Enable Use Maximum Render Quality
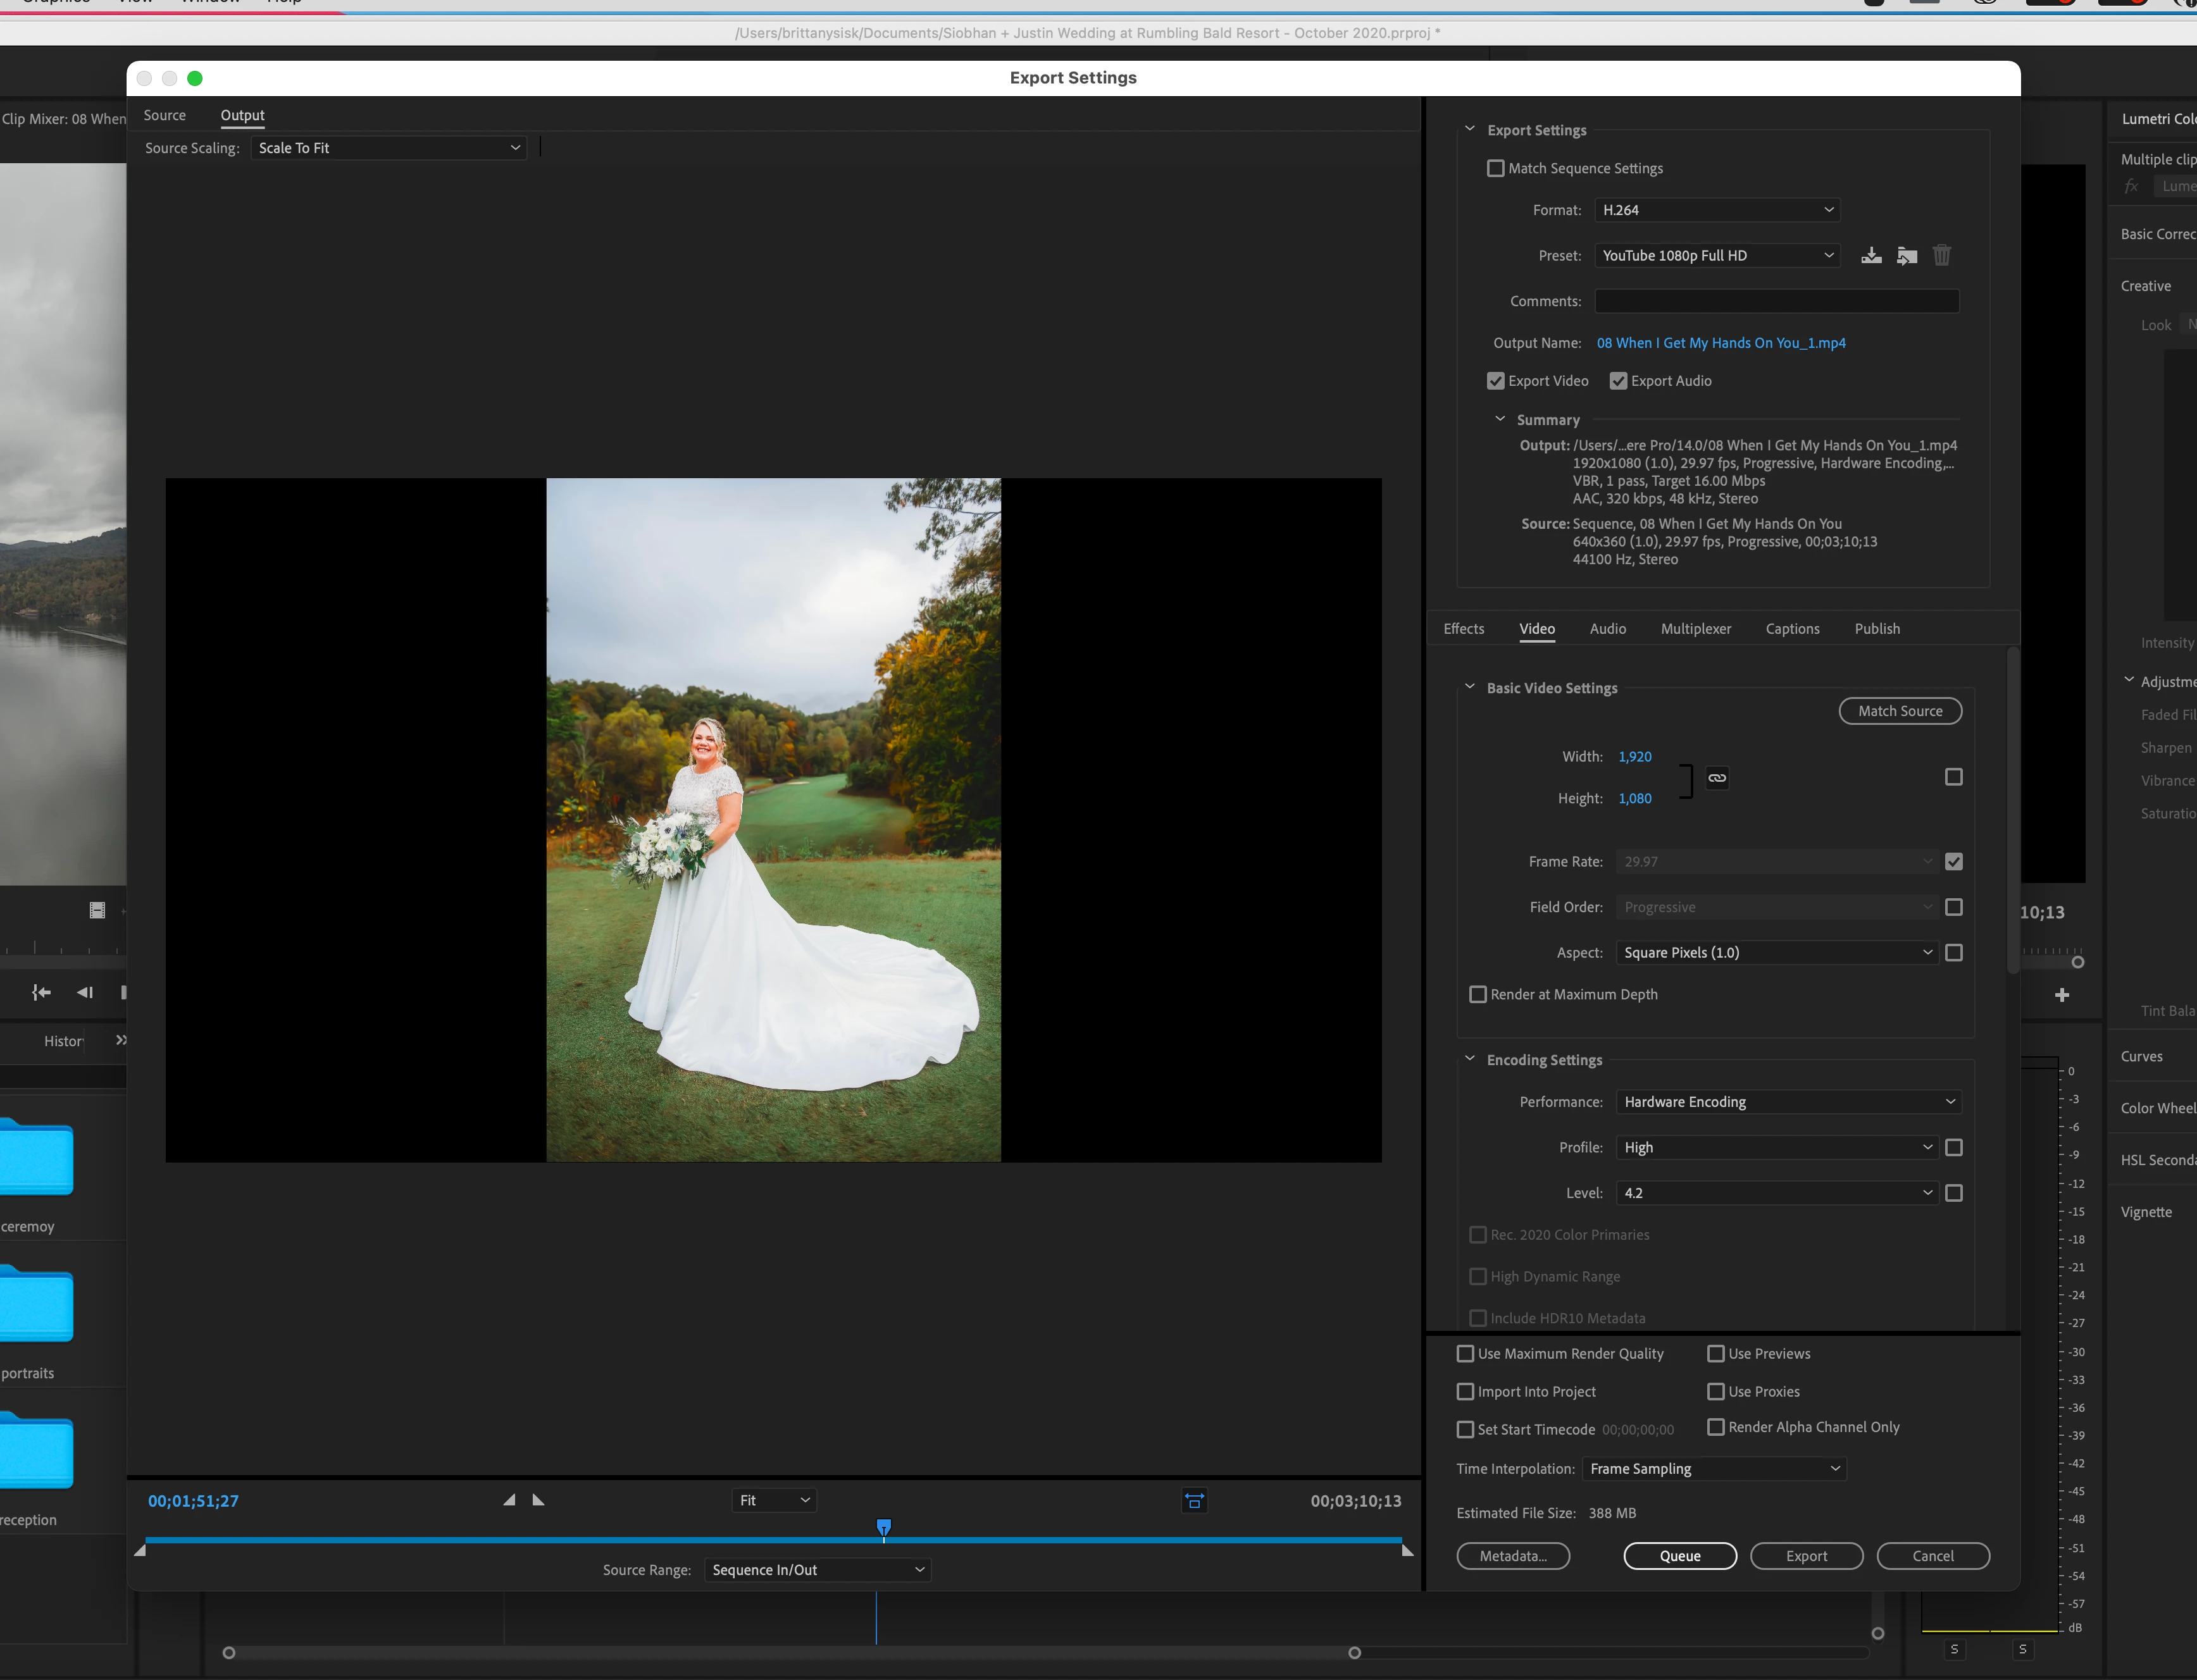Viewport: 2197px width, 1680px height. (1466, 1354)
